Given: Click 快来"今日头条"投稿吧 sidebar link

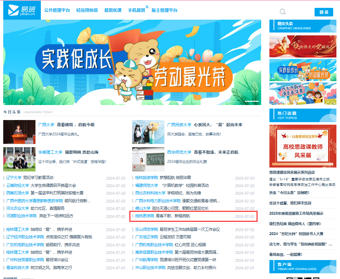Looking at the screenshot, I should 289,193.
